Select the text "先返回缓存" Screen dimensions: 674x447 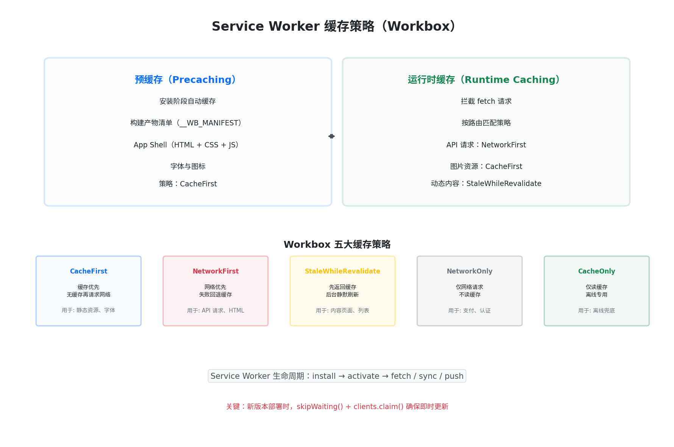343,287
